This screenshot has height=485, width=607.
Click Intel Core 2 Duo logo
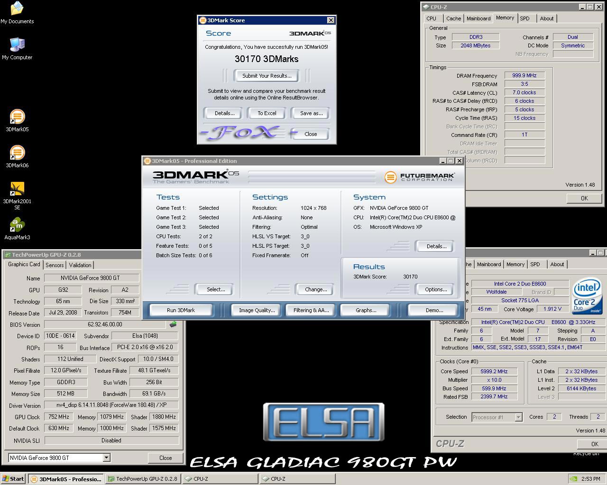[587, 297]
